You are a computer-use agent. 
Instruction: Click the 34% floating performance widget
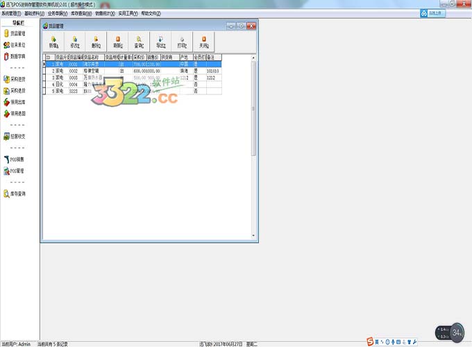(457, 331)
